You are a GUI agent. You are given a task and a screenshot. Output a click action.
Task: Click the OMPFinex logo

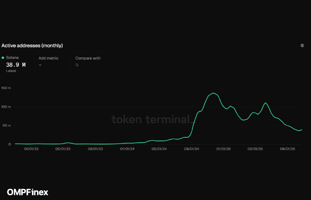tap(28, 192)
